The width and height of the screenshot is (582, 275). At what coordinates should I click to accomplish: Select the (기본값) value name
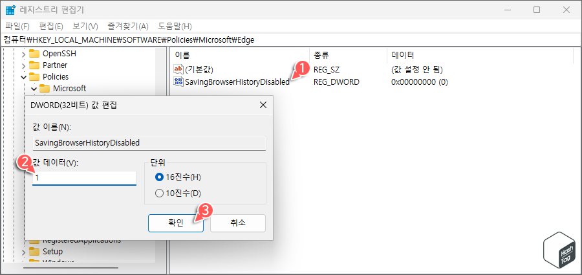199,69
